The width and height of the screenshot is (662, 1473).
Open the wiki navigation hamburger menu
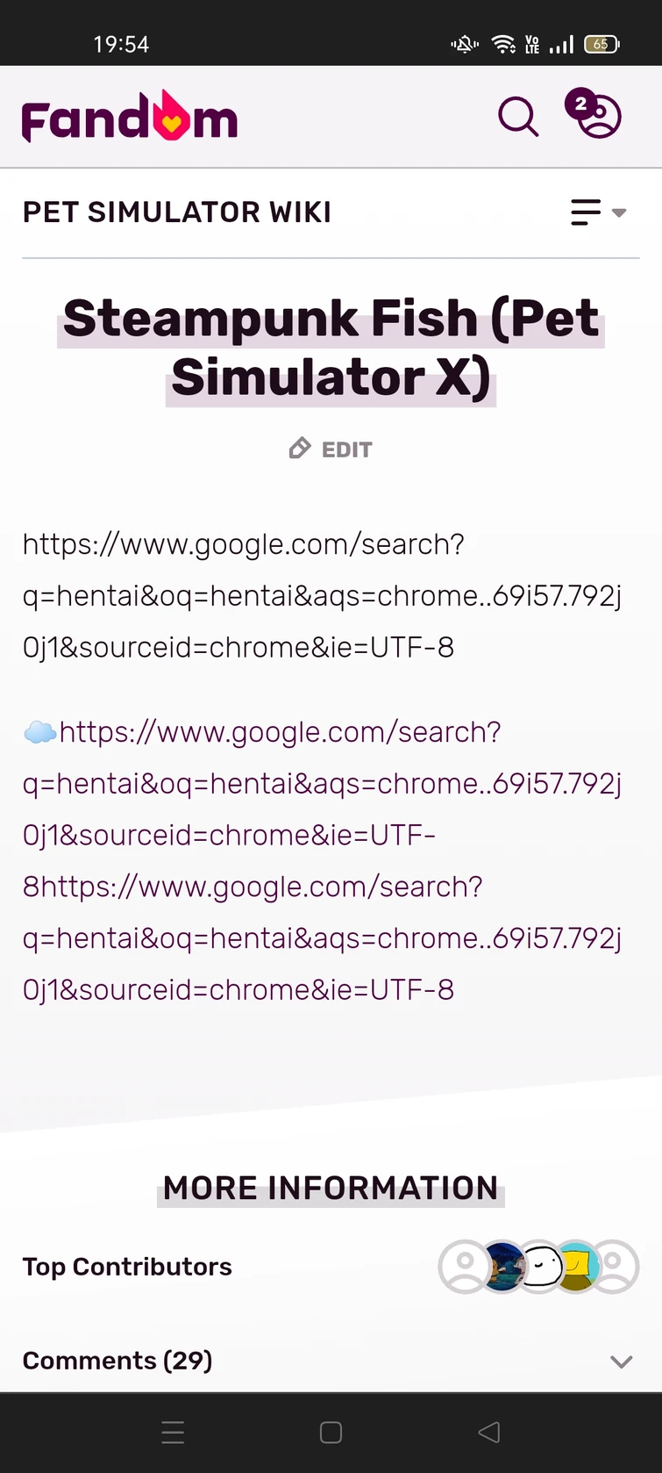585,212
